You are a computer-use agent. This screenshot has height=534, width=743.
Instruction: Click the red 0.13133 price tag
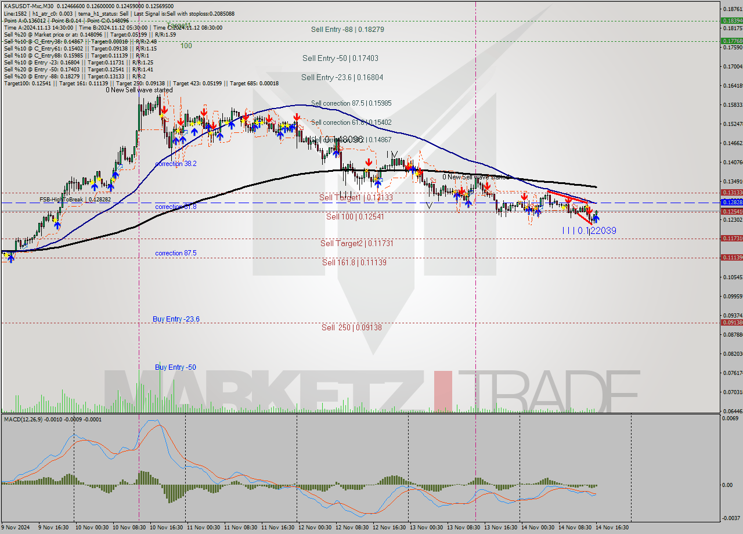[731, 192]
